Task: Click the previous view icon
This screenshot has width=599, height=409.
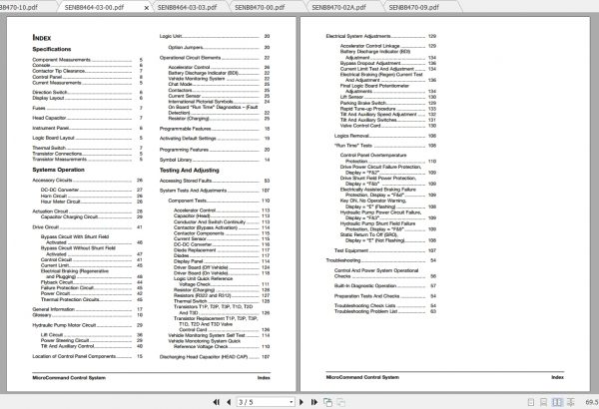Action: pyautogui.click(x=327, y=402)
